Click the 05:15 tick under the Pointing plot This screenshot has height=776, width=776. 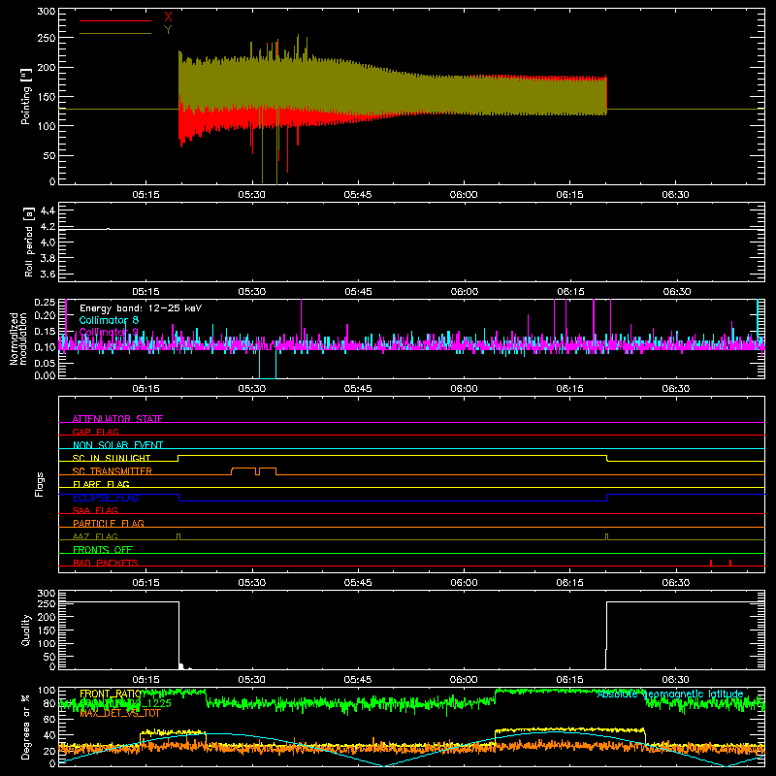tap(146, 195)
